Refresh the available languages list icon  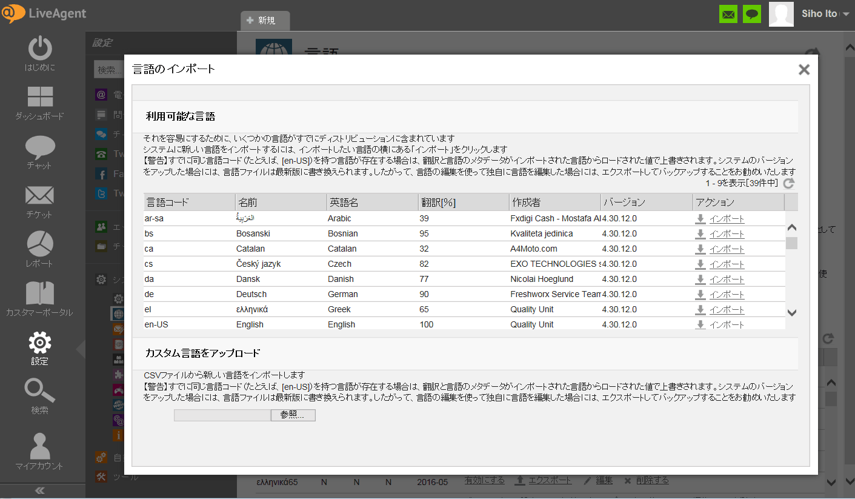click(x=788, y=183)
